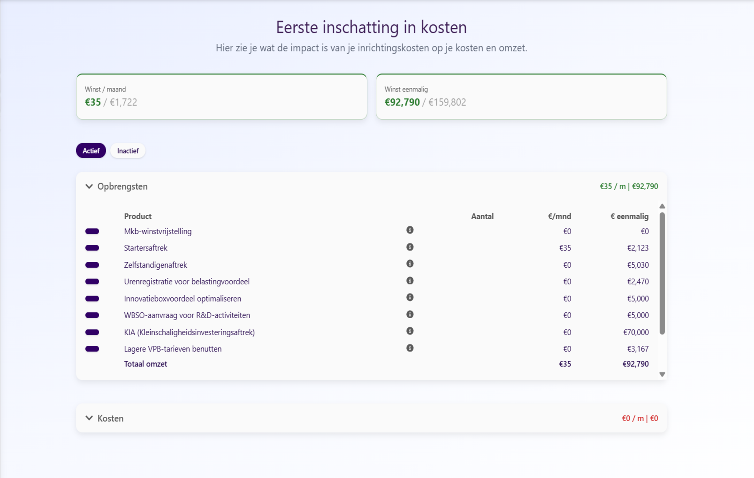754x478 pixels.
Task: Click the Lagere VPB-tarieven benutten label
Action: pos(173,349)
